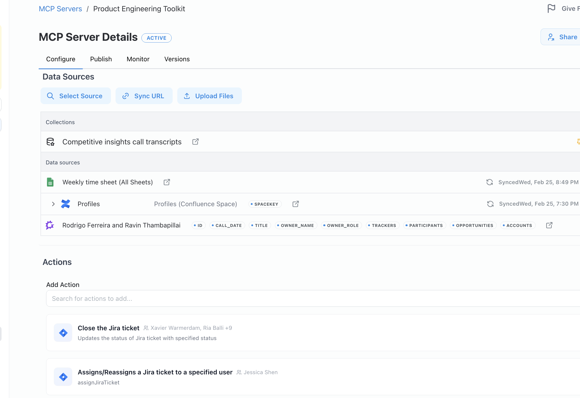580x398 pixels.
Task: Click people icon beside Jessica Shen
Action: tap(239, 372)
